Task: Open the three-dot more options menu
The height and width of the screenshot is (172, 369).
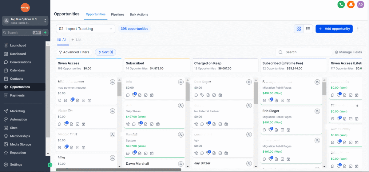Action: pyautogui.click(x=358, y=29)
